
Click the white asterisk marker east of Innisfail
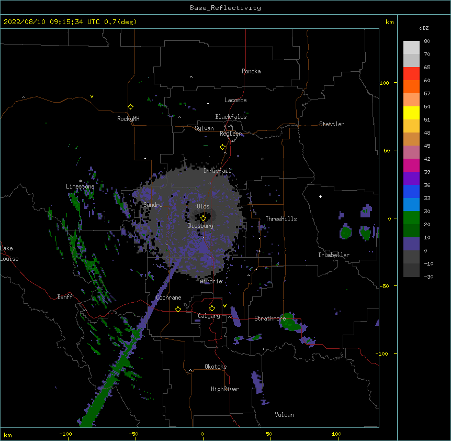263,159
